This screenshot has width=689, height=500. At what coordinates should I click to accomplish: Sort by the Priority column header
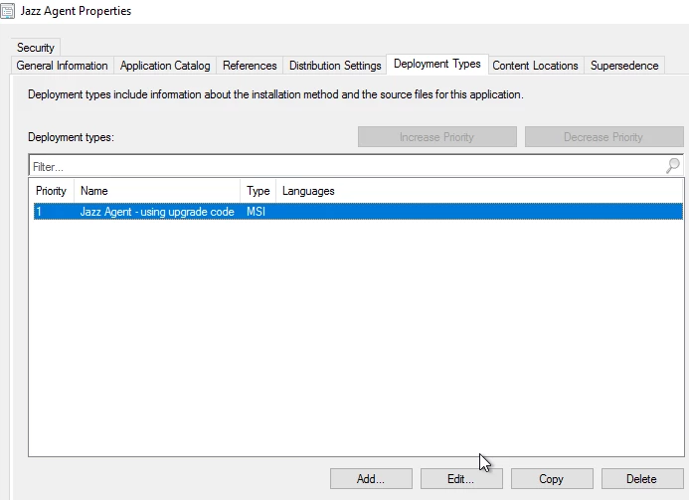point(52,191)
